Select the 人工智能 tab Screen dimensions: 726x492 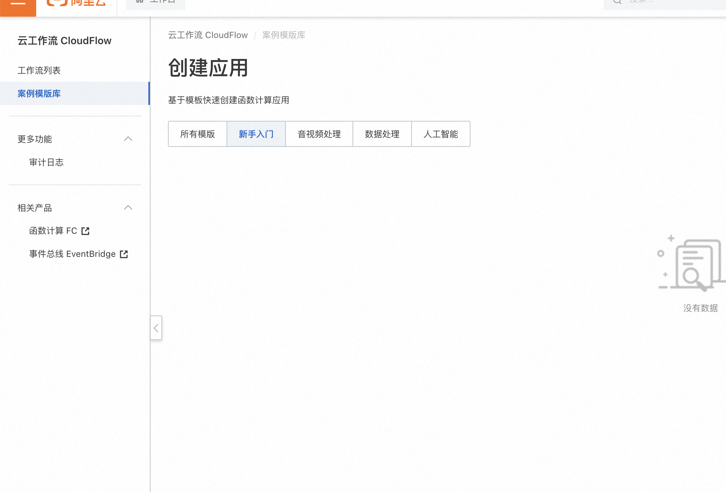pyautogui.click(x=441, y=134)
